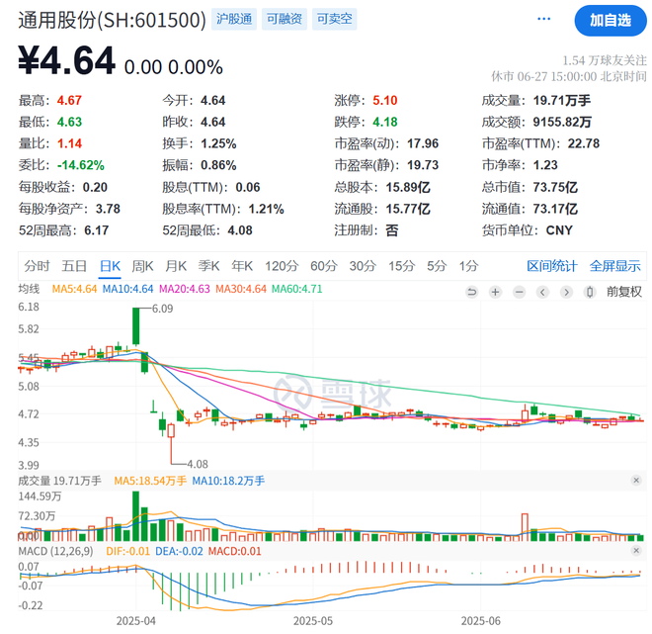Zoom in chart with plus icon
Image resolution: width=652 pixels, height=634 pixels.
tap(495, 292)
